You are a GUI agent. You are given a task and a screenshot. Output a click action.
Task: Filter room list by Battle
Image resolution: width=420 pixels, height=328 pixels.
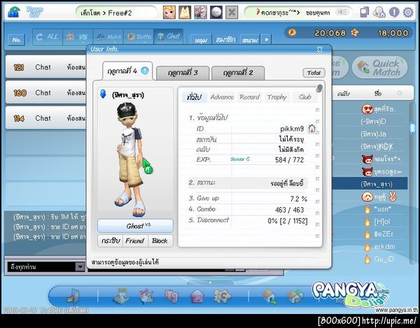pos(139,36)
